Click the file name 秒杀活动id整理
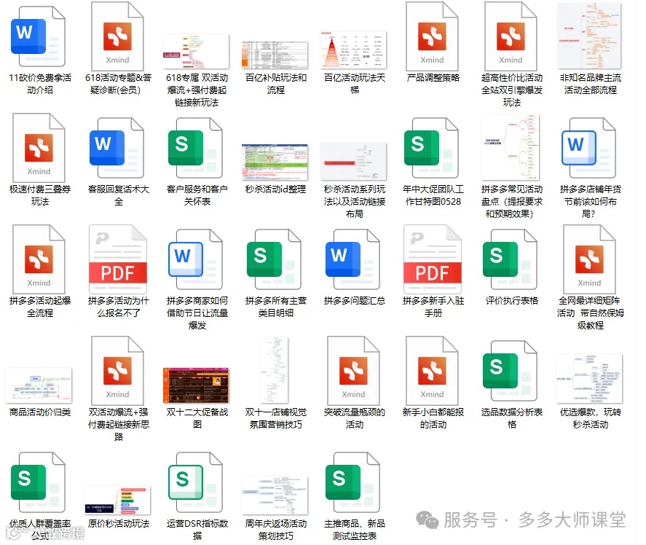 (275, 189)
